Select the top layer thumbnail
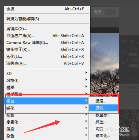 point(133,52)
